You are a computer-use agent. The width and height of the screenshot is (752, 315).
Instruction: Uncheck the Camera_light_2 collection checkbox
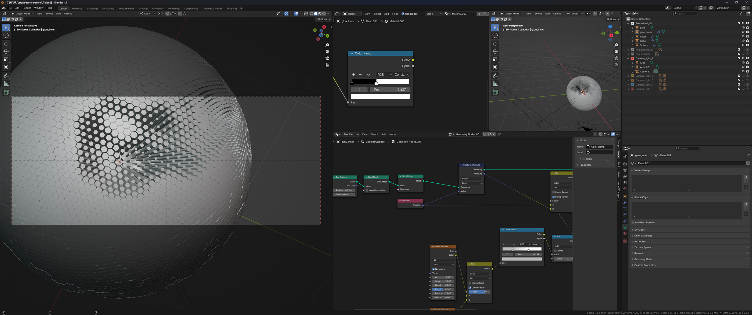coord(738,76)
